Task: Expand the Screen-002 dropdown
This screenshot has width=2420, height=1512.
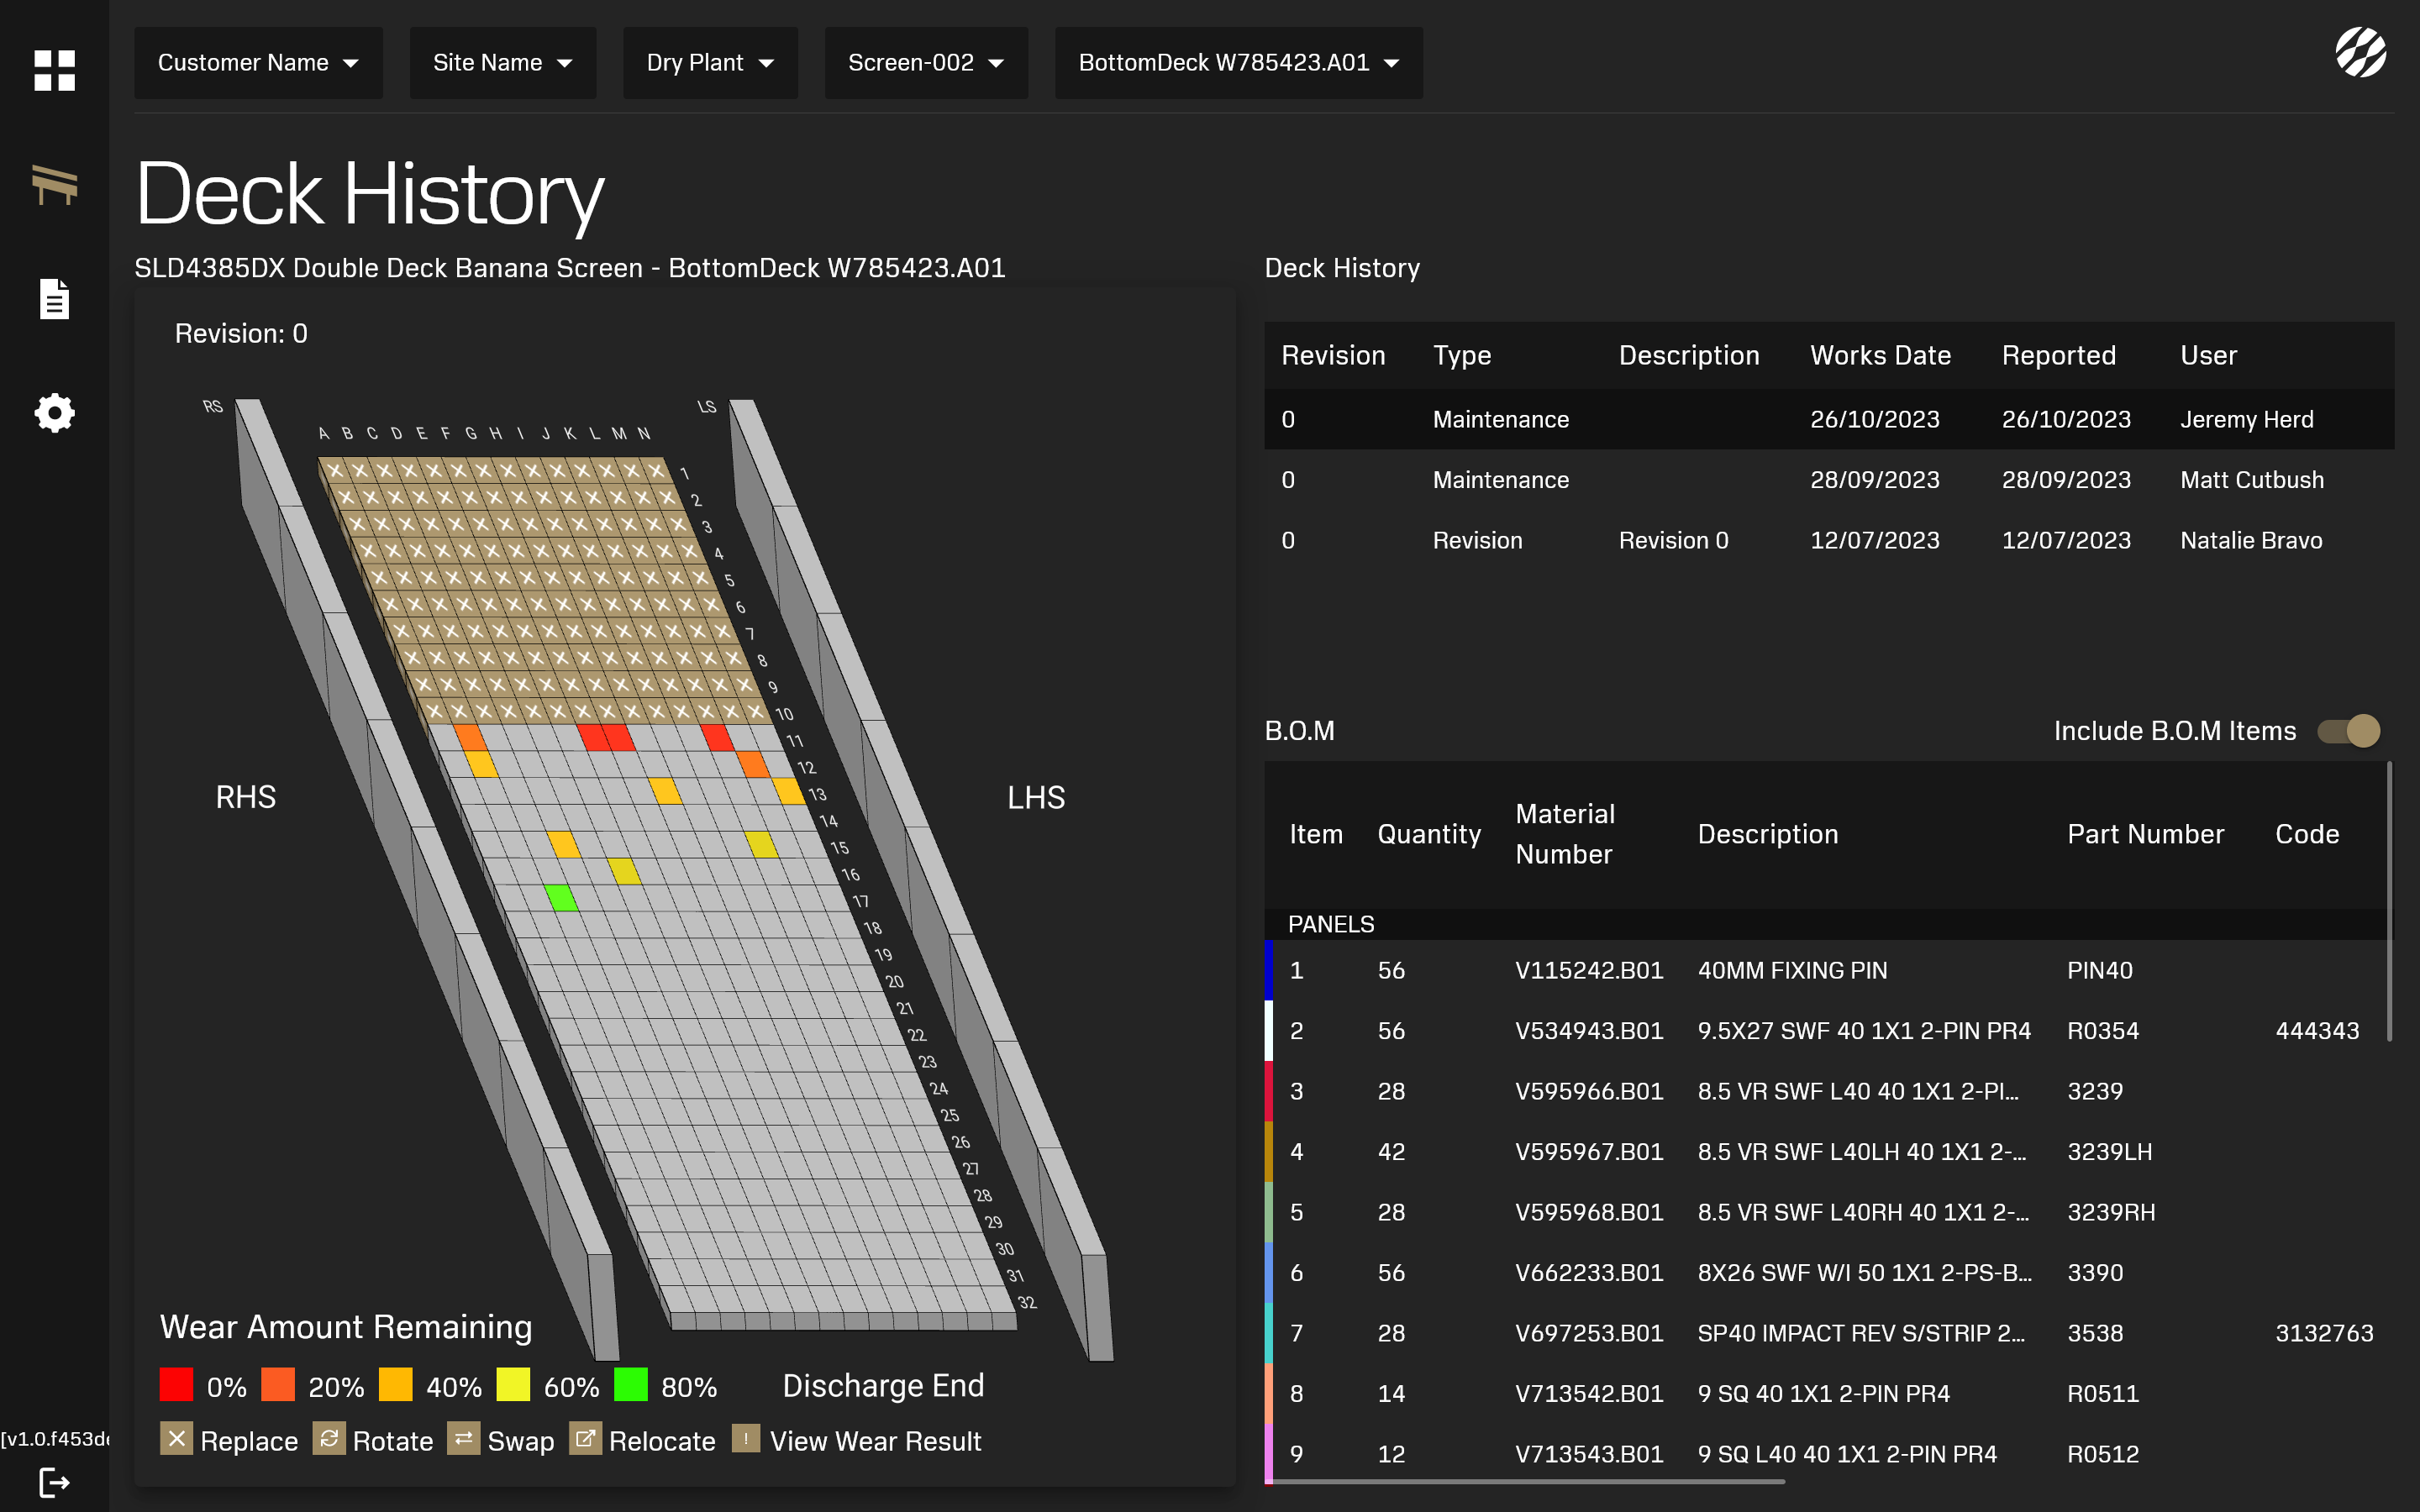Action: pyautogui.click(x=925, y=63)
